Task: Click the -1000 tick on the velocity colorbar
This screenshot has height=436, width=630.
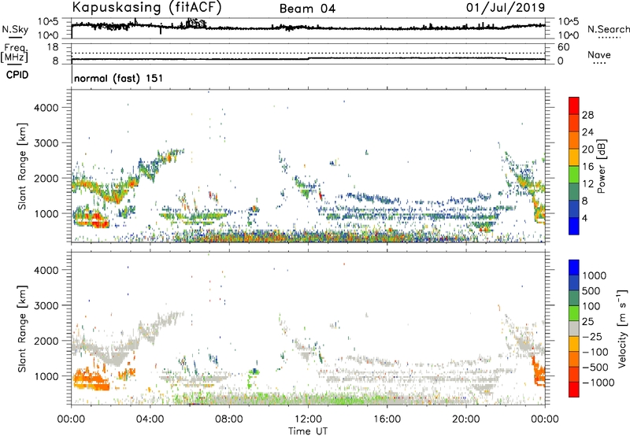Action: (598, 382)
